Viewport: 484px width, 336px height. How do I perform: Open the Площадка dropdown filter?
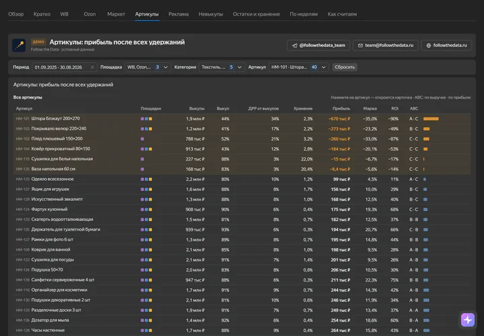[147, 67]
